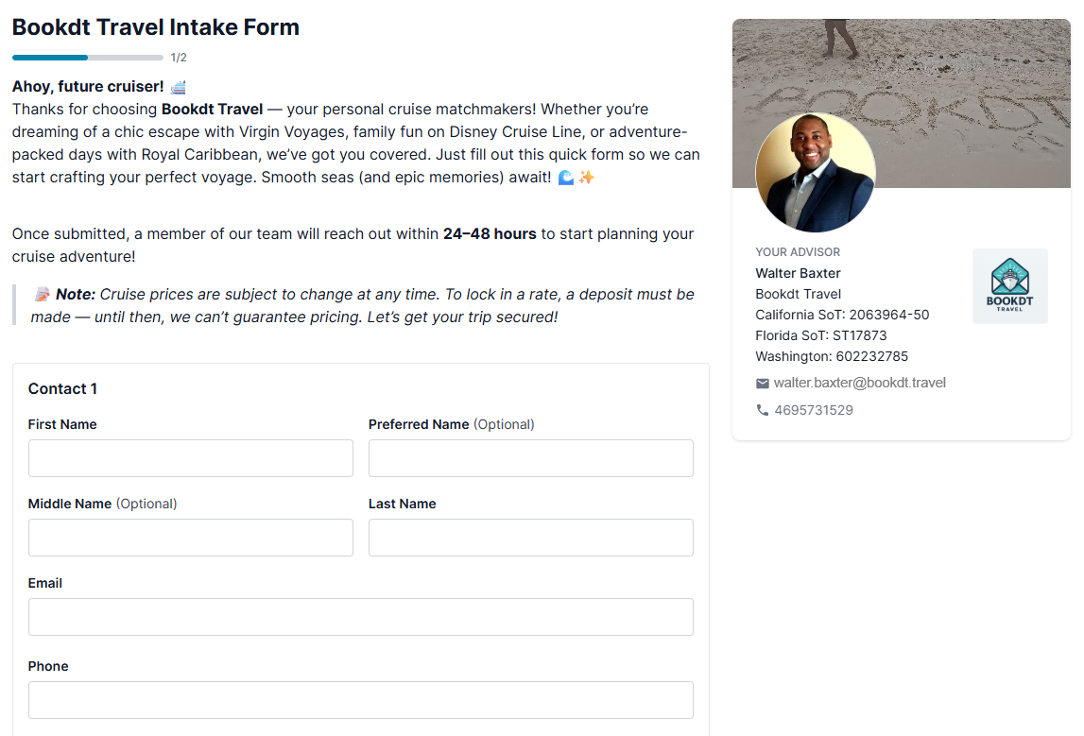Click Walter Baxter's profile photo

[815, 173]
